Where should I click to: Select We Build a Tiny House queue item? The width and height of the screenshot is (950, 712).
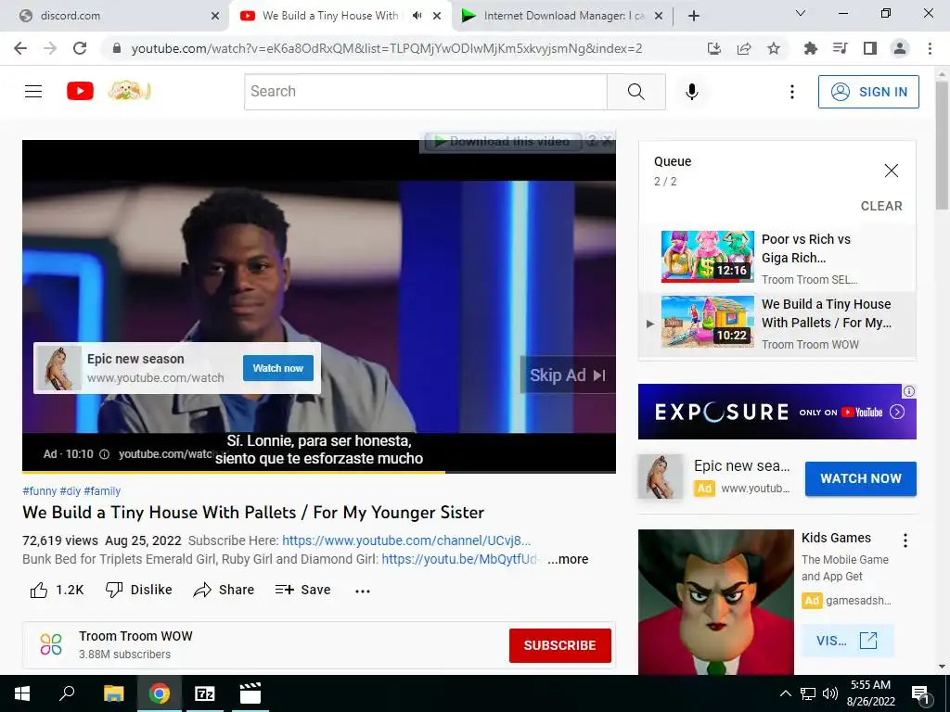[777, 324]
